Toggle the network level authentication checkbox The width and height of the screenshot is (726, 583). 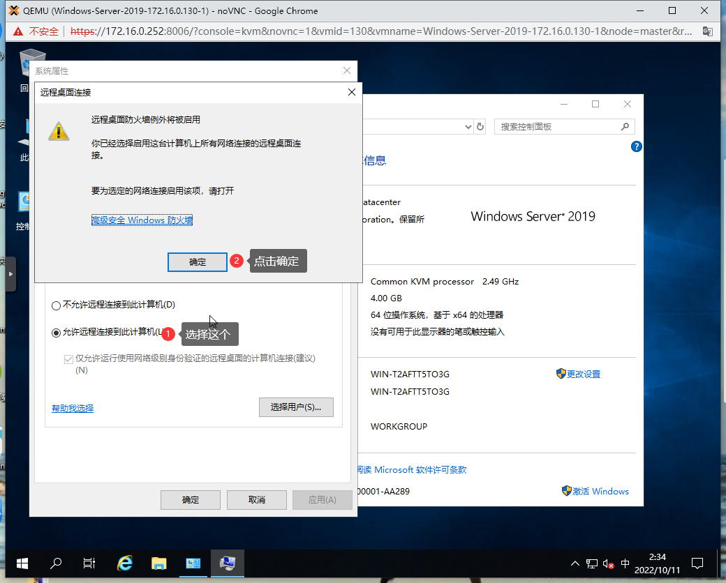click(x=68, y=359)
